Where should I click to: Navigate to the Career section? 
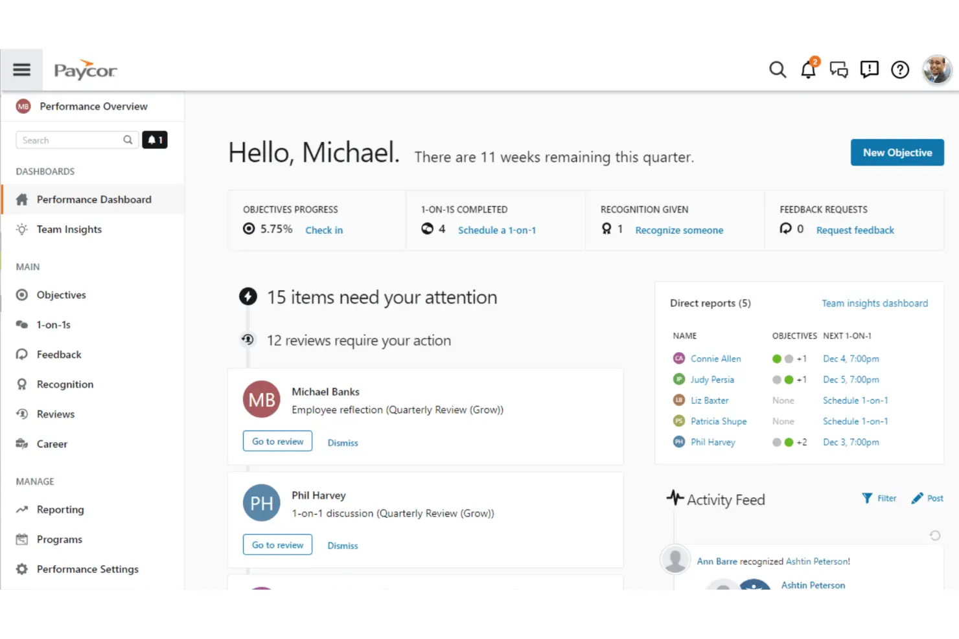(52, 443)
